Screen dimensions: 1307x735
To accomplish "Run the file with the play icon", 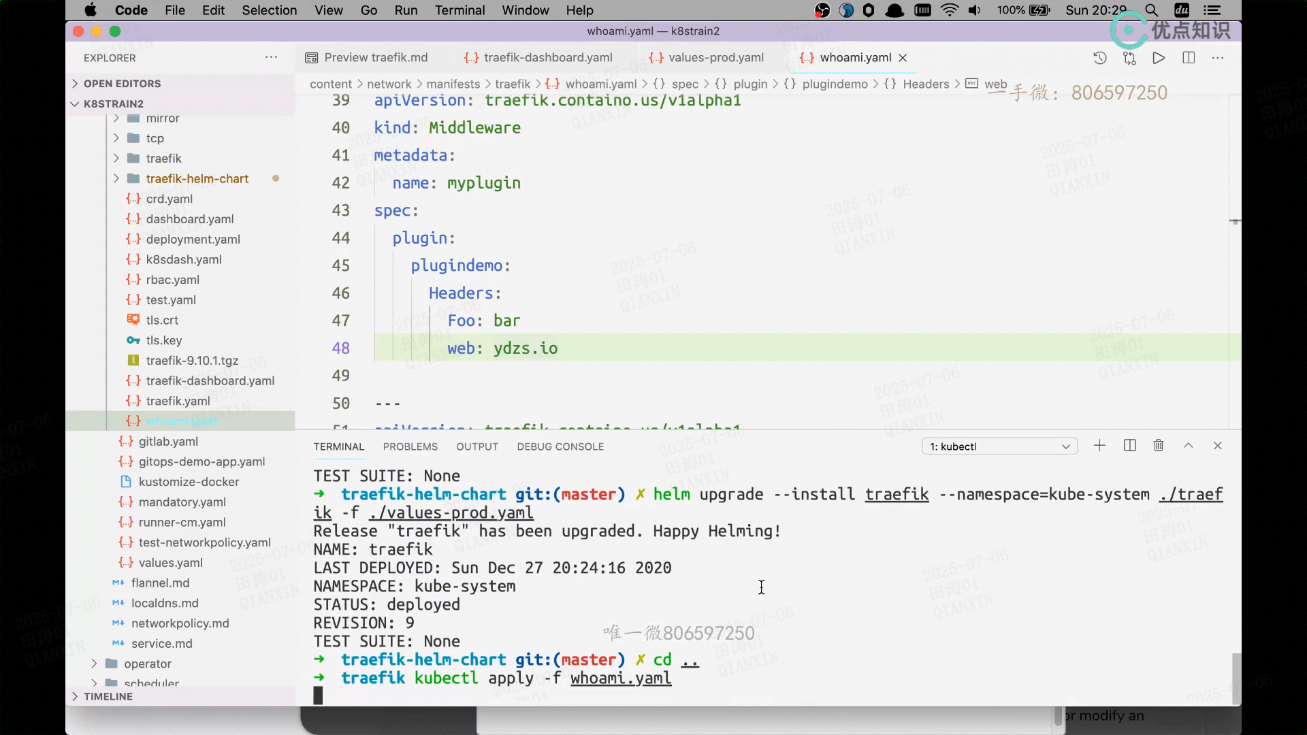I will coord(1159,58).
